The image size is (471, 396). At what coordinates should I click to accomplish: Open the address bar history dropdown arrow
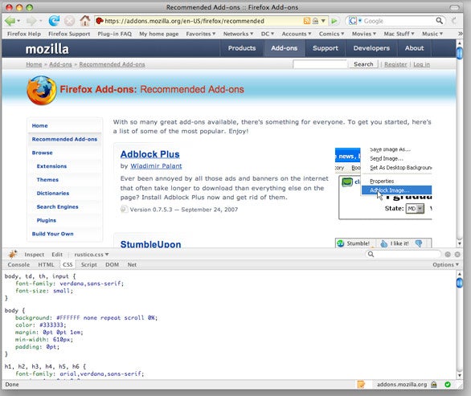[x=323, y=21]
